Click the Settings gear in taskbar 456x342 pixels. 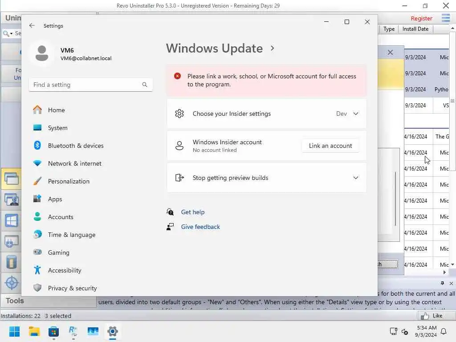pos(113,331)
